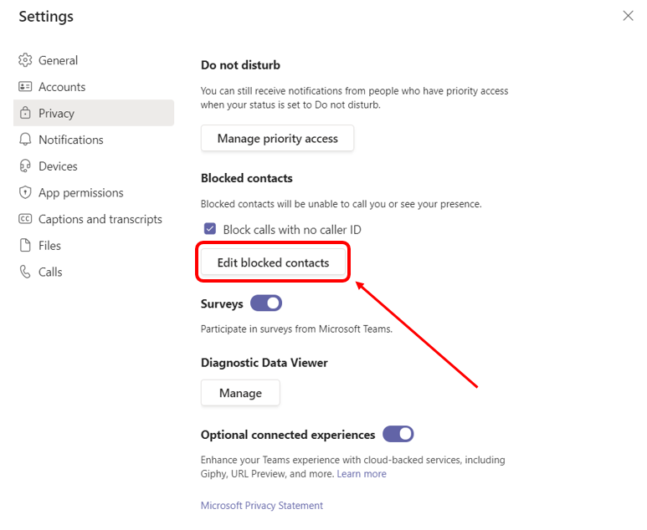Click the Accounts card icon

[25, 87]
